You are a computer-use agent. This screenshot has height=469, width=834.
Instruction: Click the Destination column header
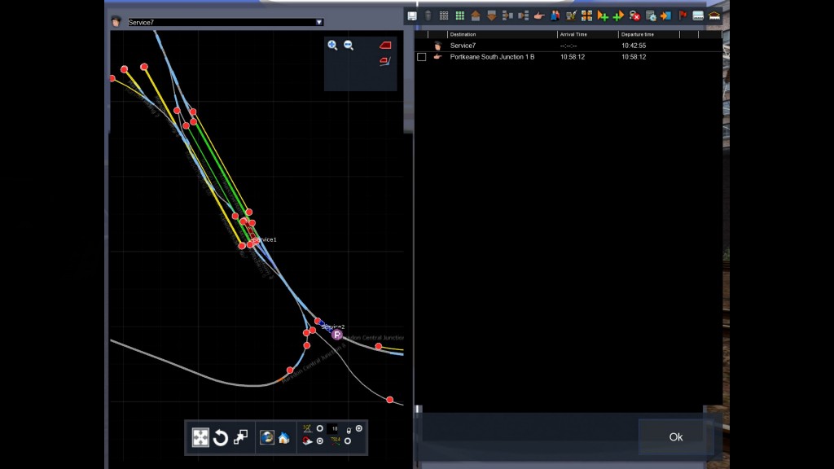click(x=463, y=35)
